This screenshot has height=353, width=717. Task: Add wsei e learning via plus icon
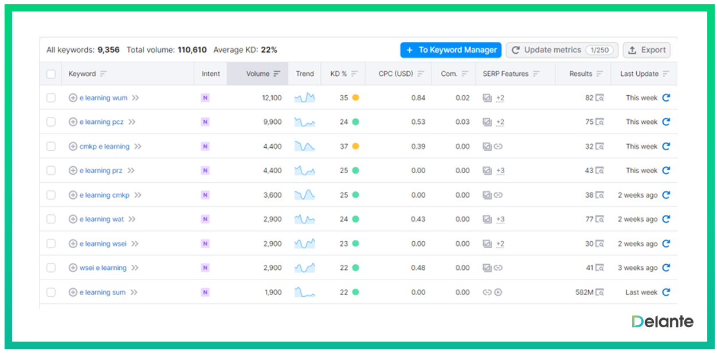(73, 268)
